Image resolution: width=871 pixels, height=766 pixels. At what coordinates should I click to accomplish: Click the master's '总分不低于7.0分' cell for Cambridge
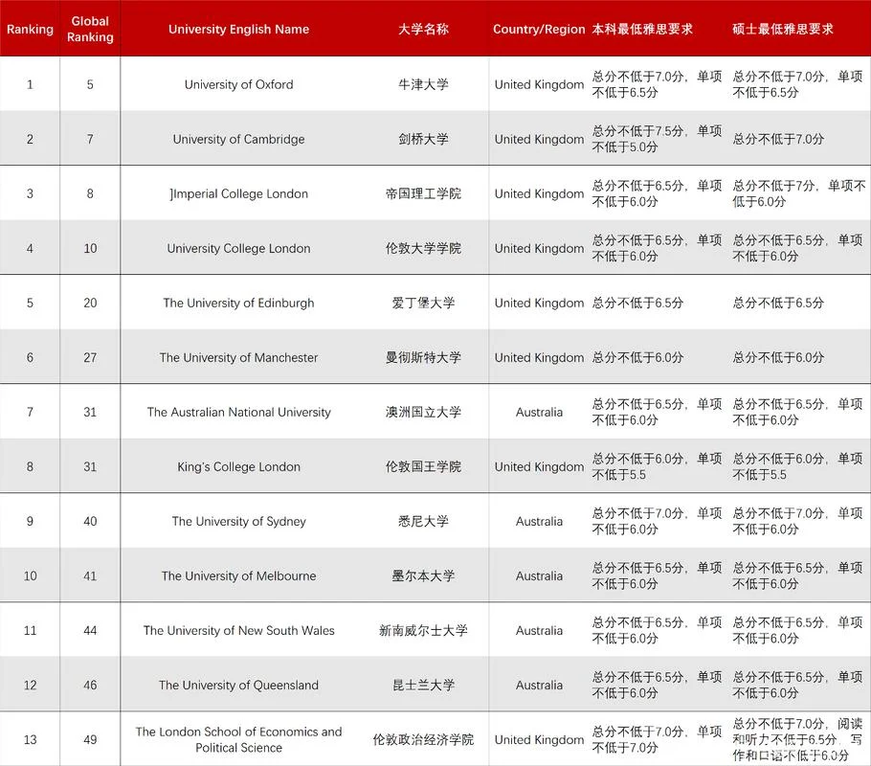(778, 139)
